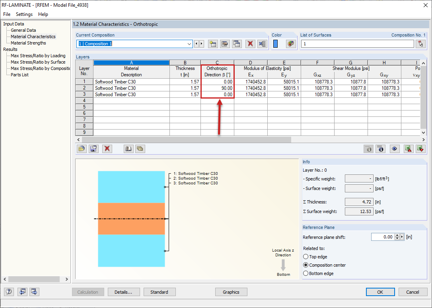Click the Standard button

click(159, 292)
